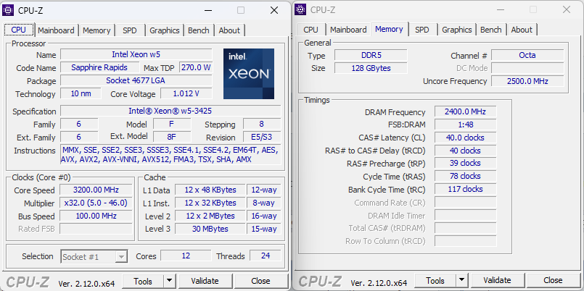Viewport: 584px width, 291px height.
Task: Click the memory Type value 'DDR5'
Action: click(371, 55)
